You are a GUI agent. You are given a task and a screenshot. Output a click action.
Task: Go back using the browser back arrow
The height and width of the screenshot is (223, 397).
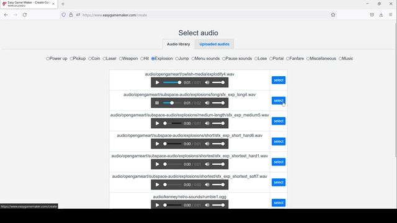tap(6, 15)
